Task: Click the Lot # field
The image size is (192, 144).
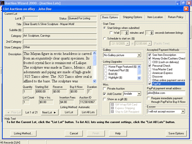Action: [x=30, y=18]
